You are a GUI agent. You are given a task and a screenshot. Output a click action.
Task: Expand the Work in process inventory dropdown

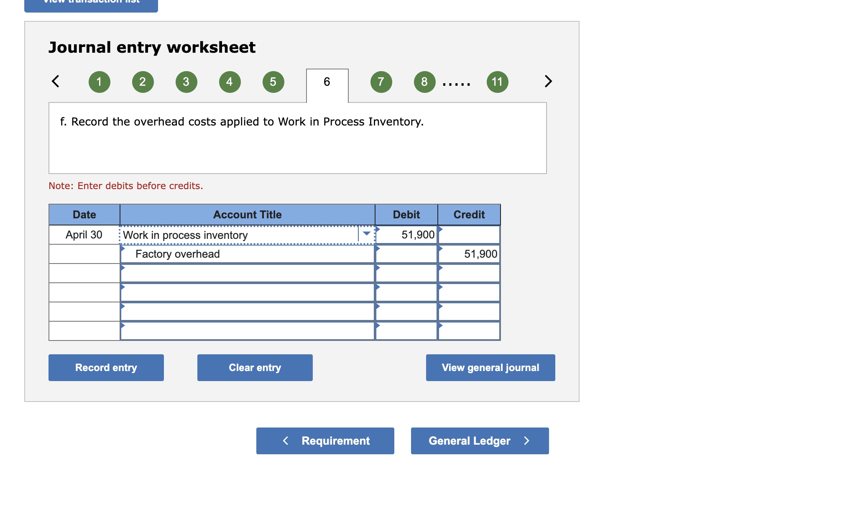tap(367, 234)
